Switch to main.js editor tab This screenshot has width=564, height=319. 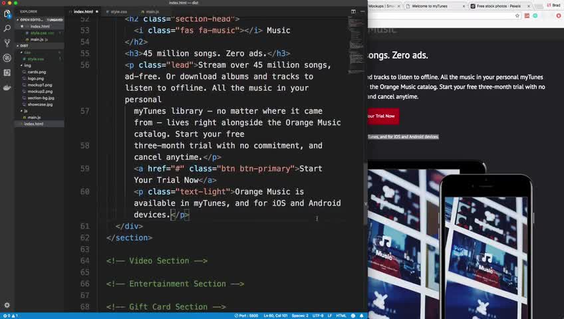click(152, 11)
